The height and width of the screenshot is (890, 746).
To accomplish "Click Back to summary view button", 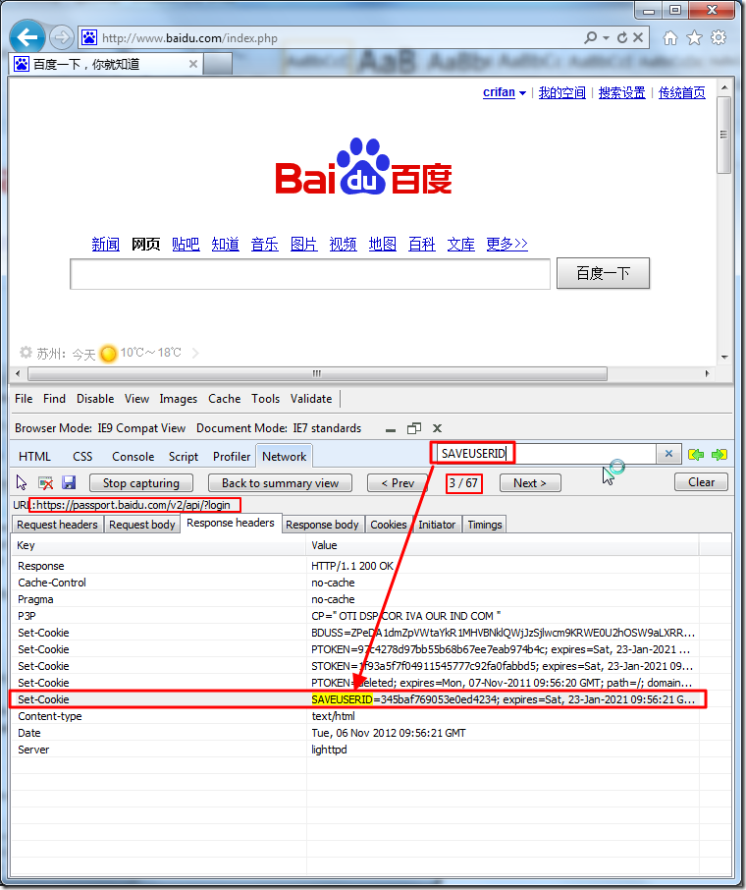I will coord(281,483).
